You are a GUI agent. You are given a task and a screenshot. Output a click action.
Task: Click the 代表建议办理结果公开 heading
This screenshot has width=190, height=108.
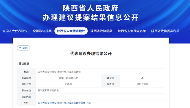click(x=91, y=54)
